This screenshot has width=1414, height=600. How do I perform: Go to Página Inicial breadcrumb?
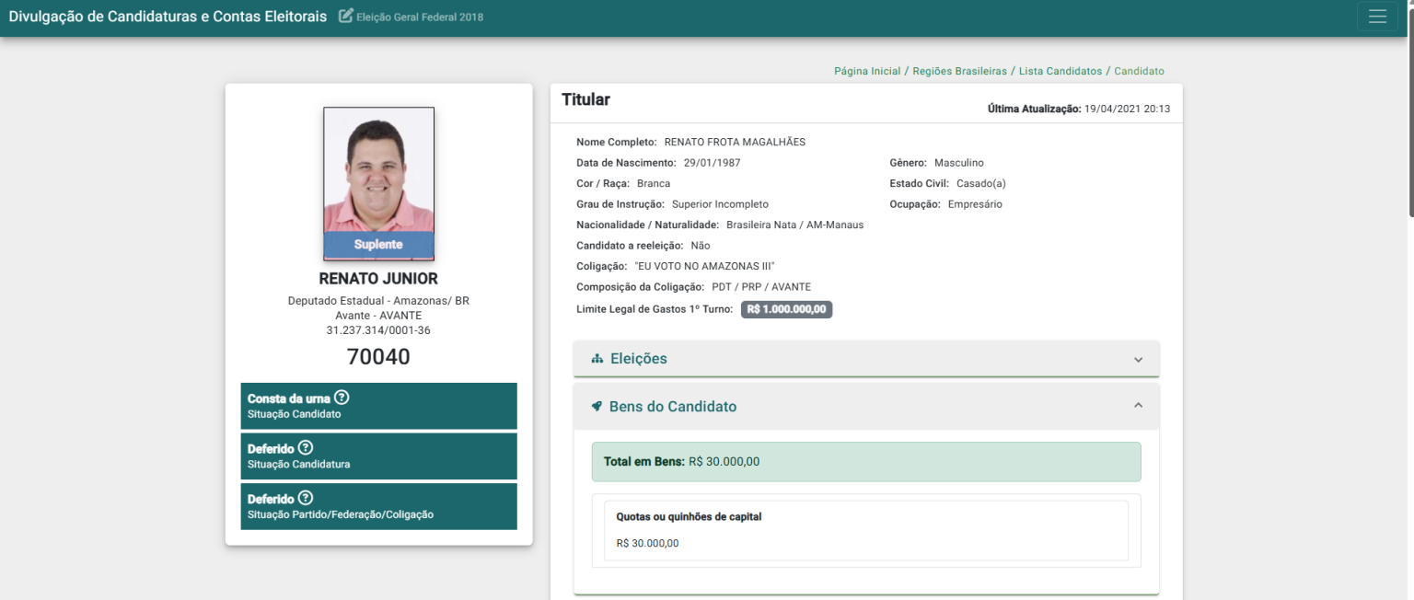pyautogui.click(x=867, y=71)
